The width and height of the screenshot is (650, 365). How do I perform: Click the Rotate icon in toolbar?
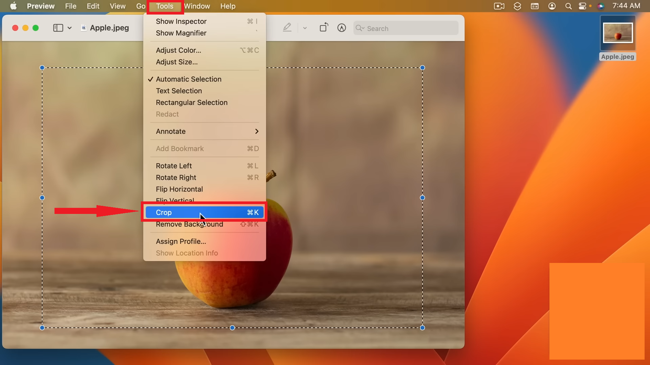[324, 27]
